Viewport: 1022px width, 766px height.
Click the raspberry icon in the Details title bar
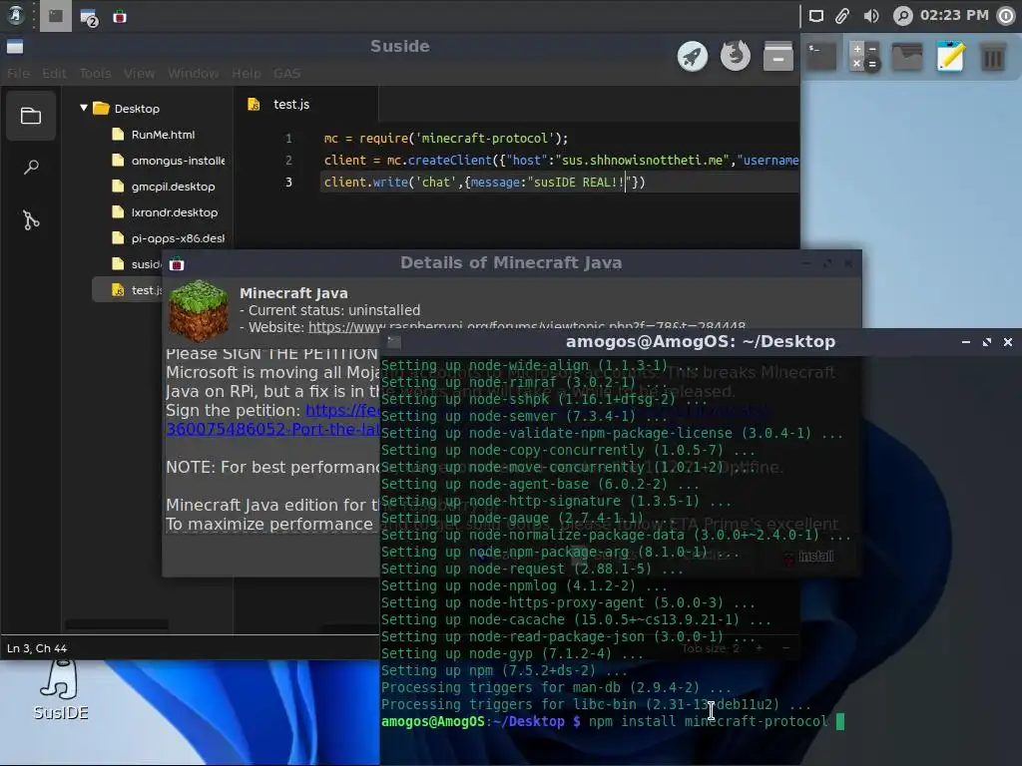coord(177,263)
